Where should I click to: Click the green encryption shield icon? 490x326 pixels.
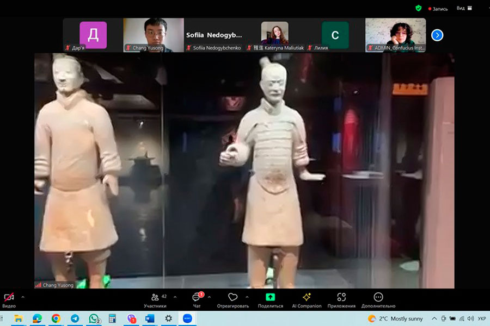tap(418, 8)
